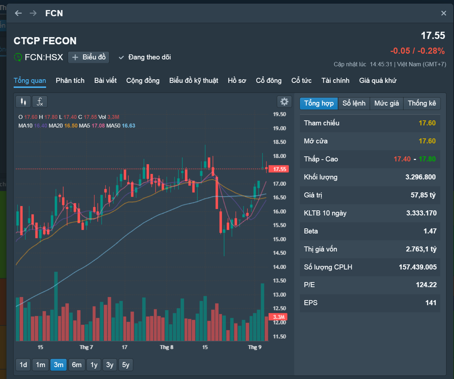Screen dimensions: 454x379
Task: Click the back arrow in header
Action: click(x=18, y=13)
